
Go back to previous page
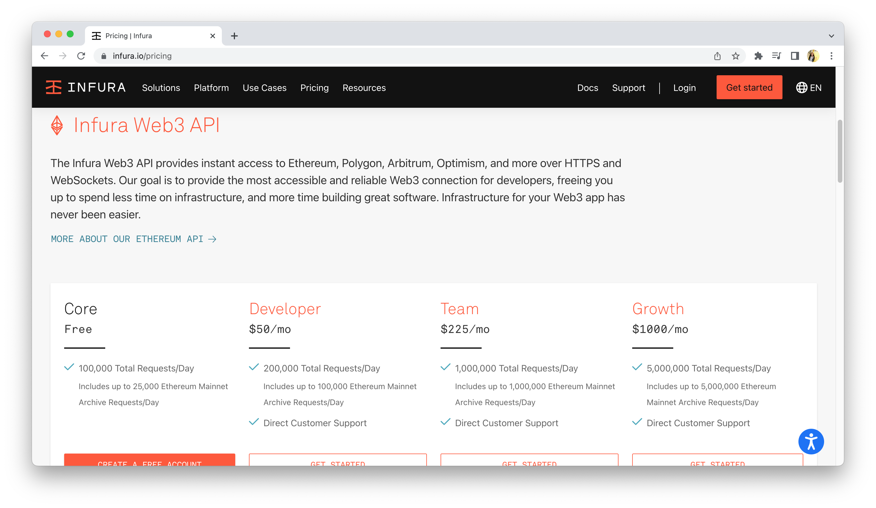pos(44,56)
